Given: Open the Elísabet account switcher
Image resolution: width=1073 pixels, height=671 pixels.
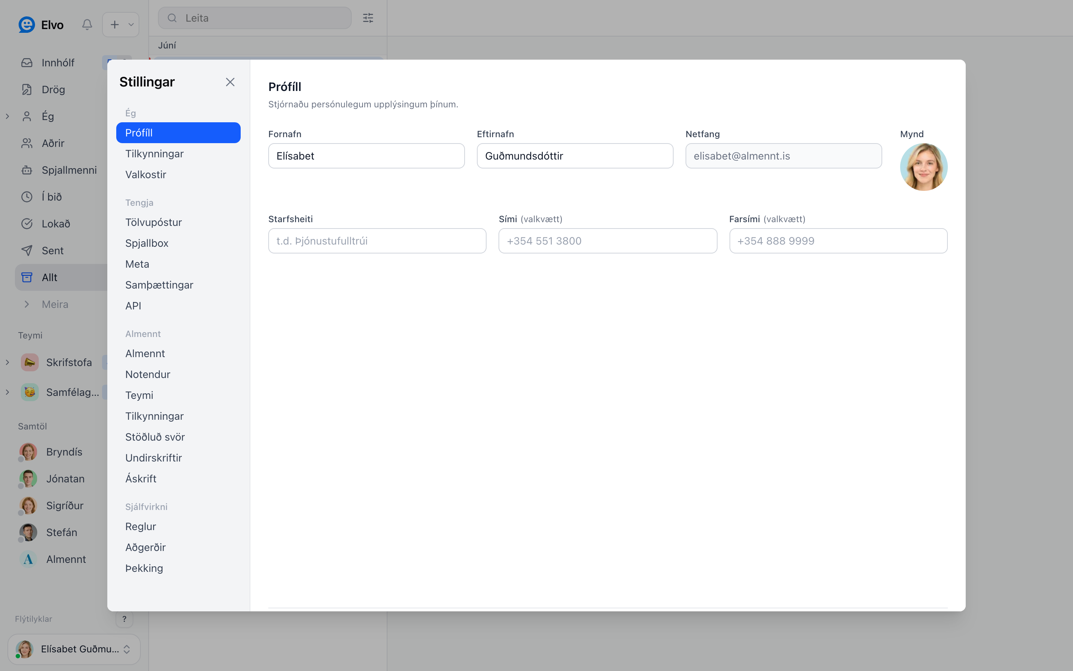Looking at the screenshot, I should click(74, 649).
